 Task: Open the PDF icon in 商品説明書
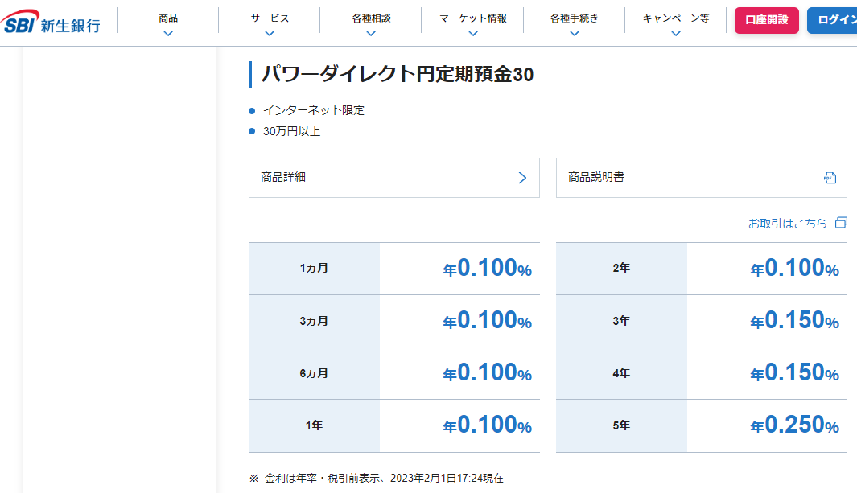pos(830,178)
